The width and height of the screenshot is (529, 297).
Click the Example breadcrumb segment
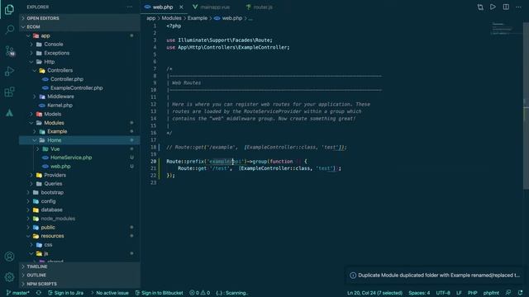pyautogui.click(x=198, y=18)
